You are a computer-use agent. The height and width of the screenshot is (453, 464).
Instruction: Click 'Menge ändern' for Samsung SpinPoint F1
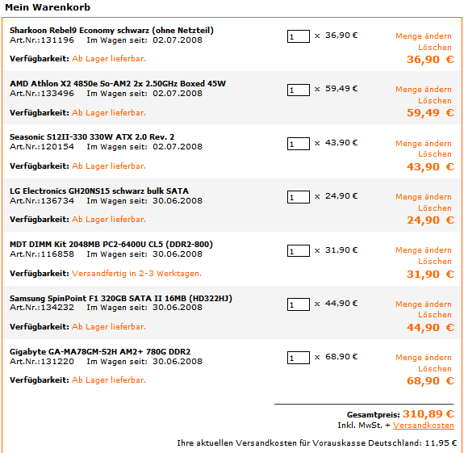click(424, 304)
